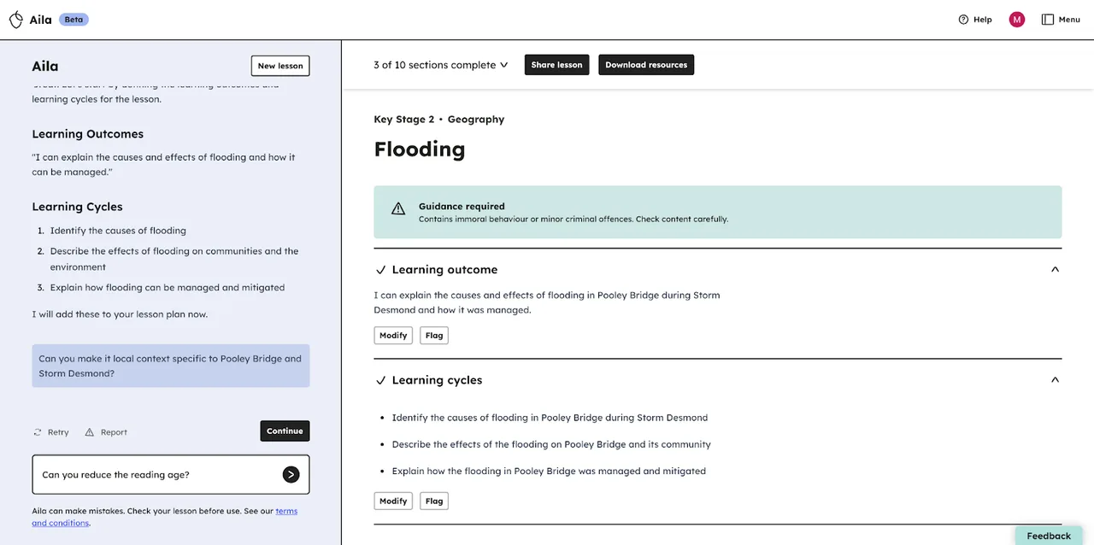The width and height of the screenshot is (1094, 545).
Task: Open the Help text label
Action: pyautogui.click(x=983, y=19)
